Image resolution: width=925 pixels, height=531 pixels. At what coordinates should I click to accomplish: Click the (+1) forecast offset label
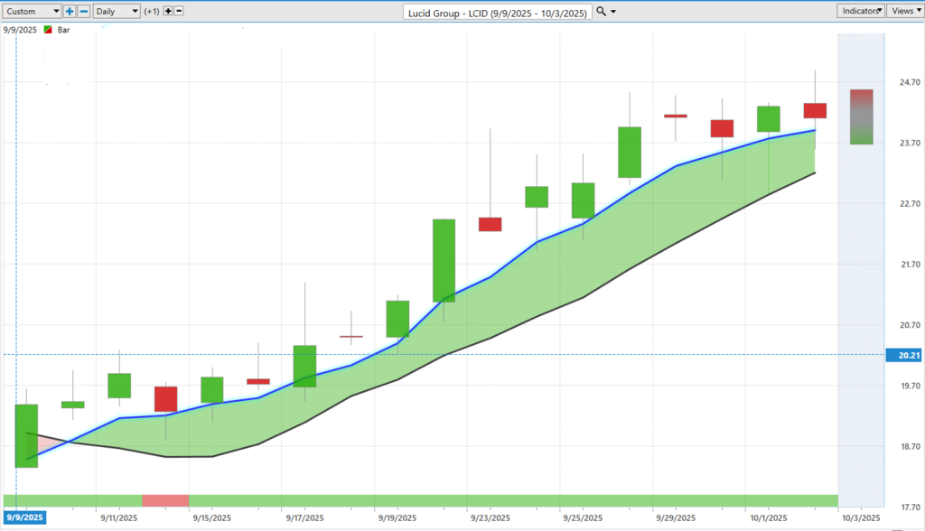(x=152, y=11)
